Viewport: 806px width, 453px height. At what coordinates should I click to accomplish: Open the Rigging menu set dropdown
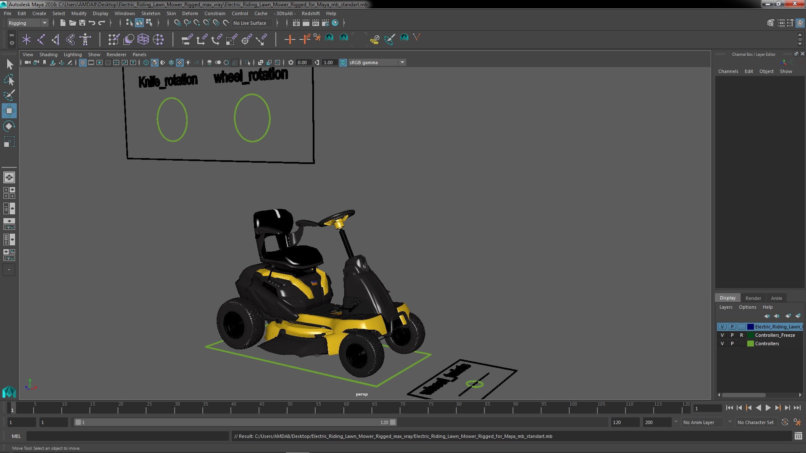27,23
